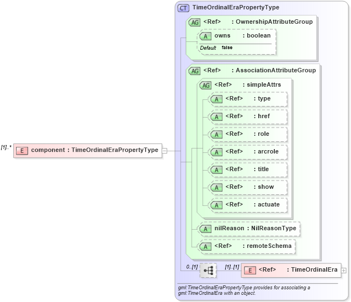
Task: Select the 'nilReason : NilReasonType' label
Action: pyautogui.click(x=255, y=228)
